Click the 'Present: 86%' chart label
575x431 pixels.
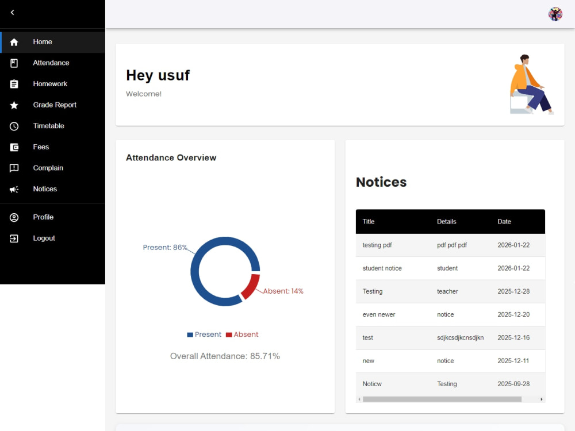point(165,247)
